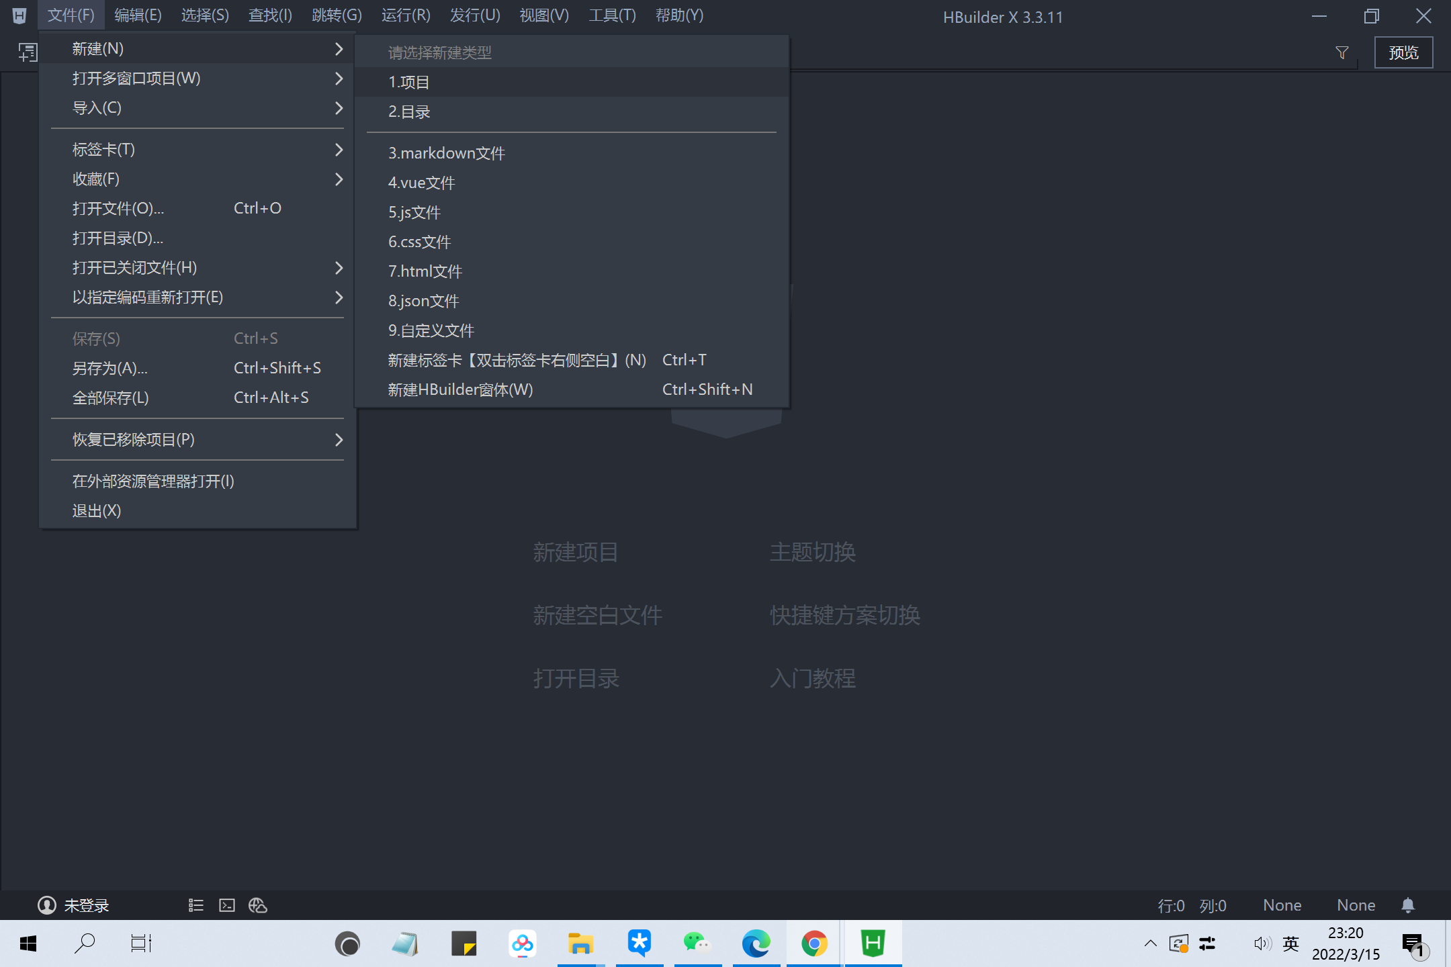Open Task View on taskbar
This screenshot has width=1451, height=967.
pyautogui.click(x=141, y=943)
